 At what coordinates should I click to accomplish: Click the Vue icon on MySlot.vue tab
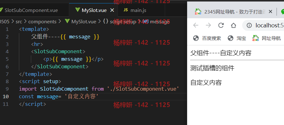[x=77, y=10]
